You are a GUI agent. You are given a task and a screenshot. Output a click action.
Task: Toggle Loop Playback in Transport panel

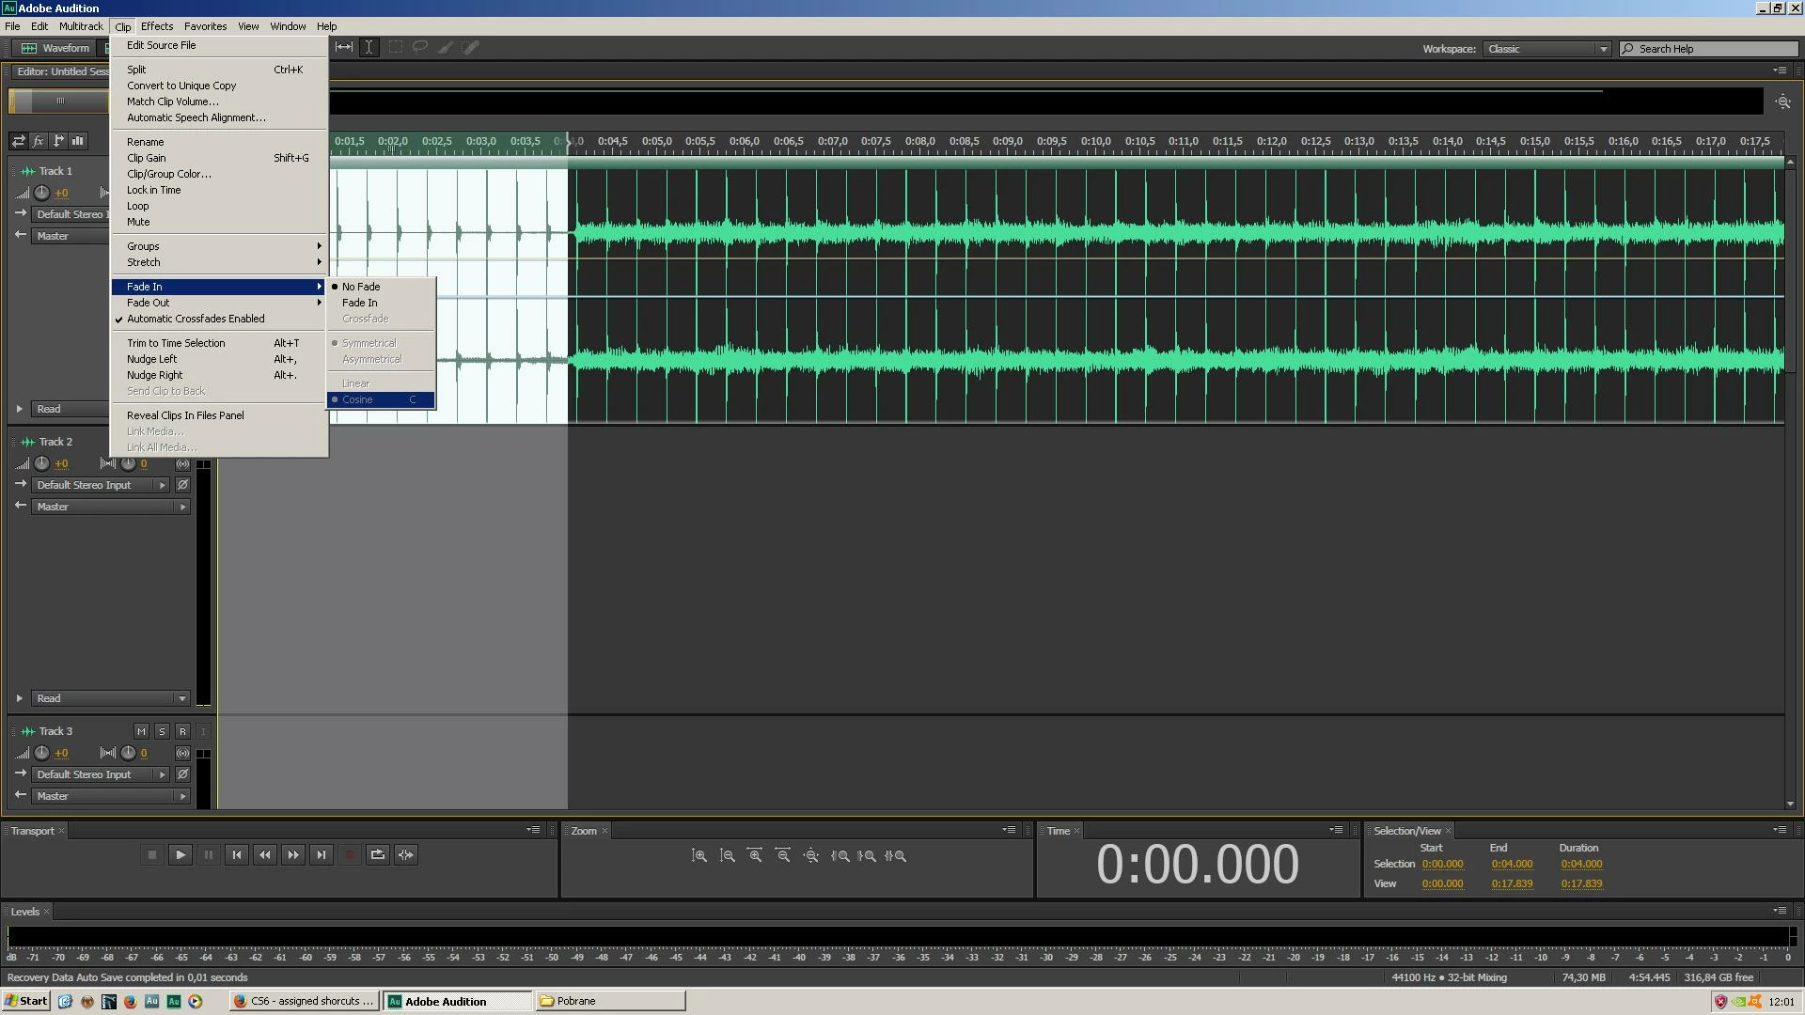click(377, 855)
